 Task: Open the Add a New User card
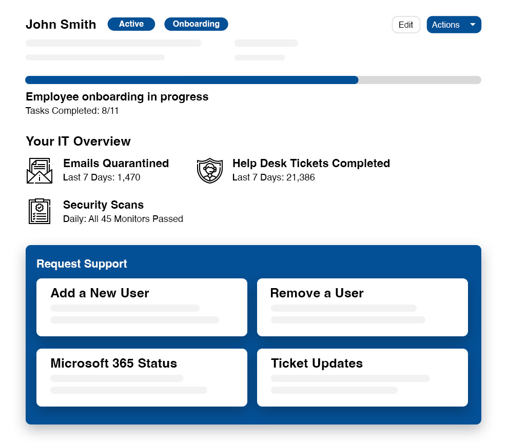(142, 307)
